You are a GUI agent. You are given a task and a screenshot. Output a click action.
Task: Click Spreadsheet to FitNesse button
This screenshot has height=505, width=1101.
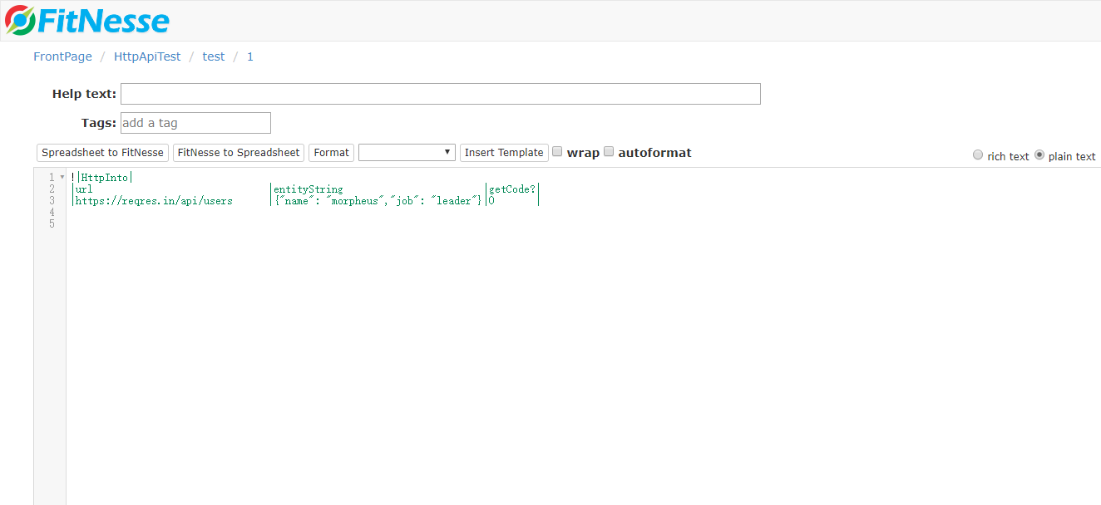coord(102,153)
